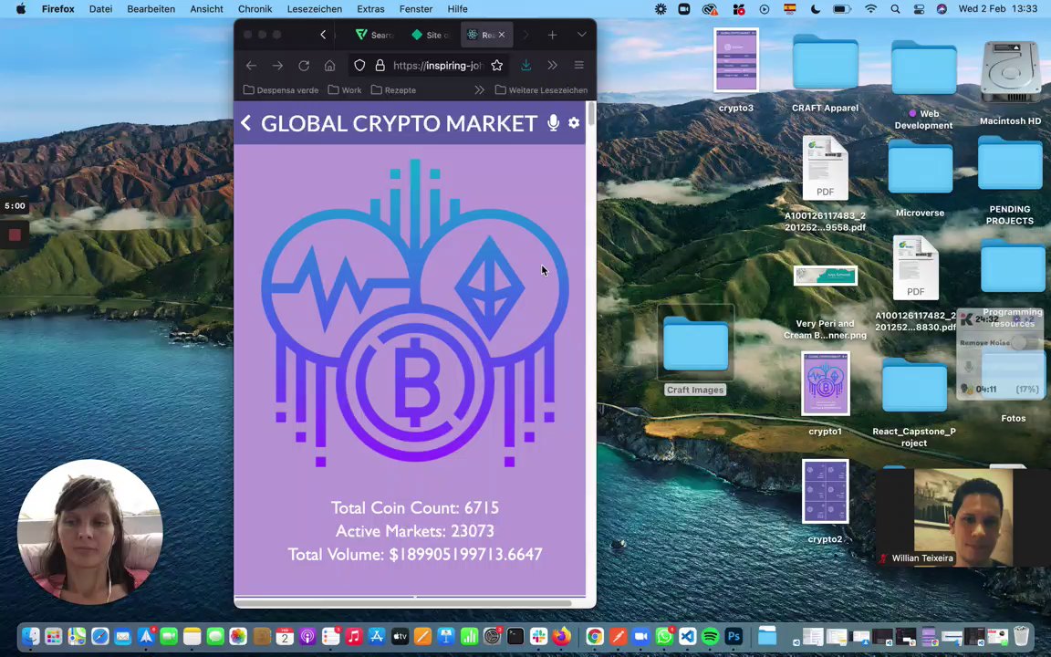
Task: Open WhatsApp from the Dock
Action: coord(664,635)
